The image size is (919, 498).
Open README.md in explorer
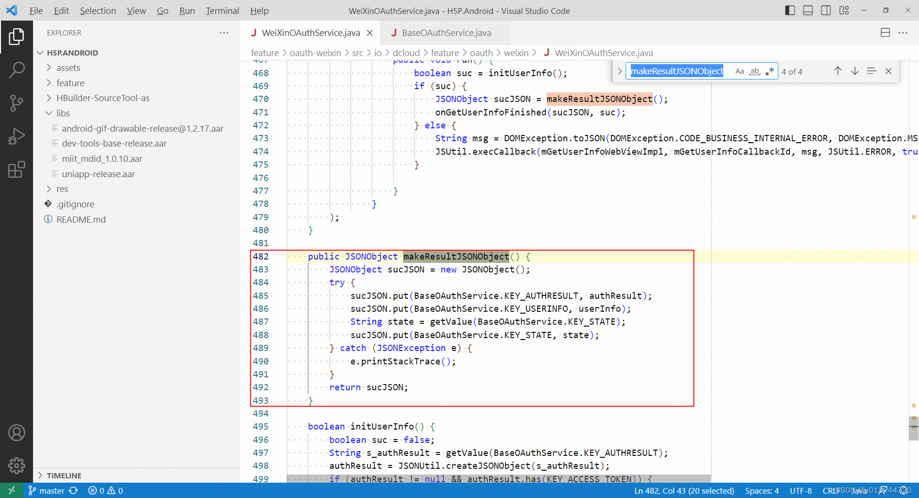click(x=81, y=219)
